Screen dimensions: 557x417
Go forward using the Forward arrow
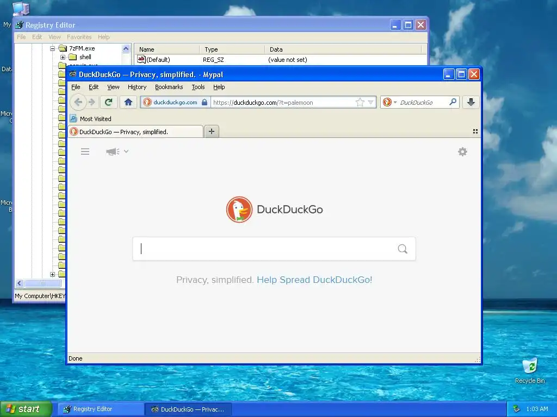[x=92, y=102]
